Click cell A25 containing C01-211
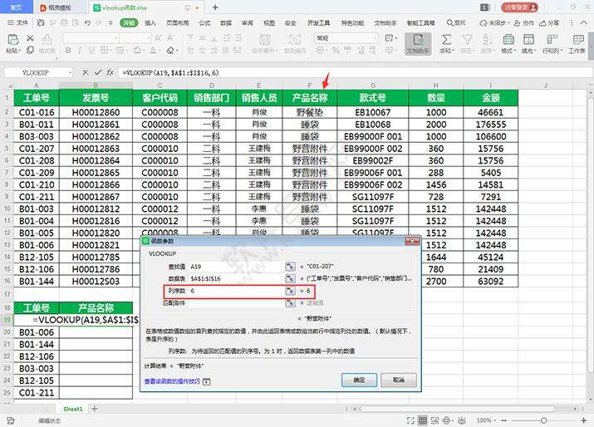Image resolution: width=594 pixels, height=427 pixels. click(37, 392)
